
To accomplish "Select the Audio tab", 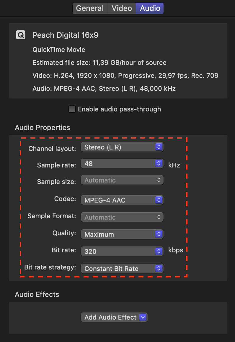I will 150,8.
